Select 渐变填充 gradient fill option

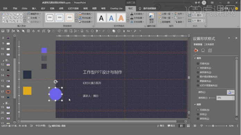coord(204,72)
